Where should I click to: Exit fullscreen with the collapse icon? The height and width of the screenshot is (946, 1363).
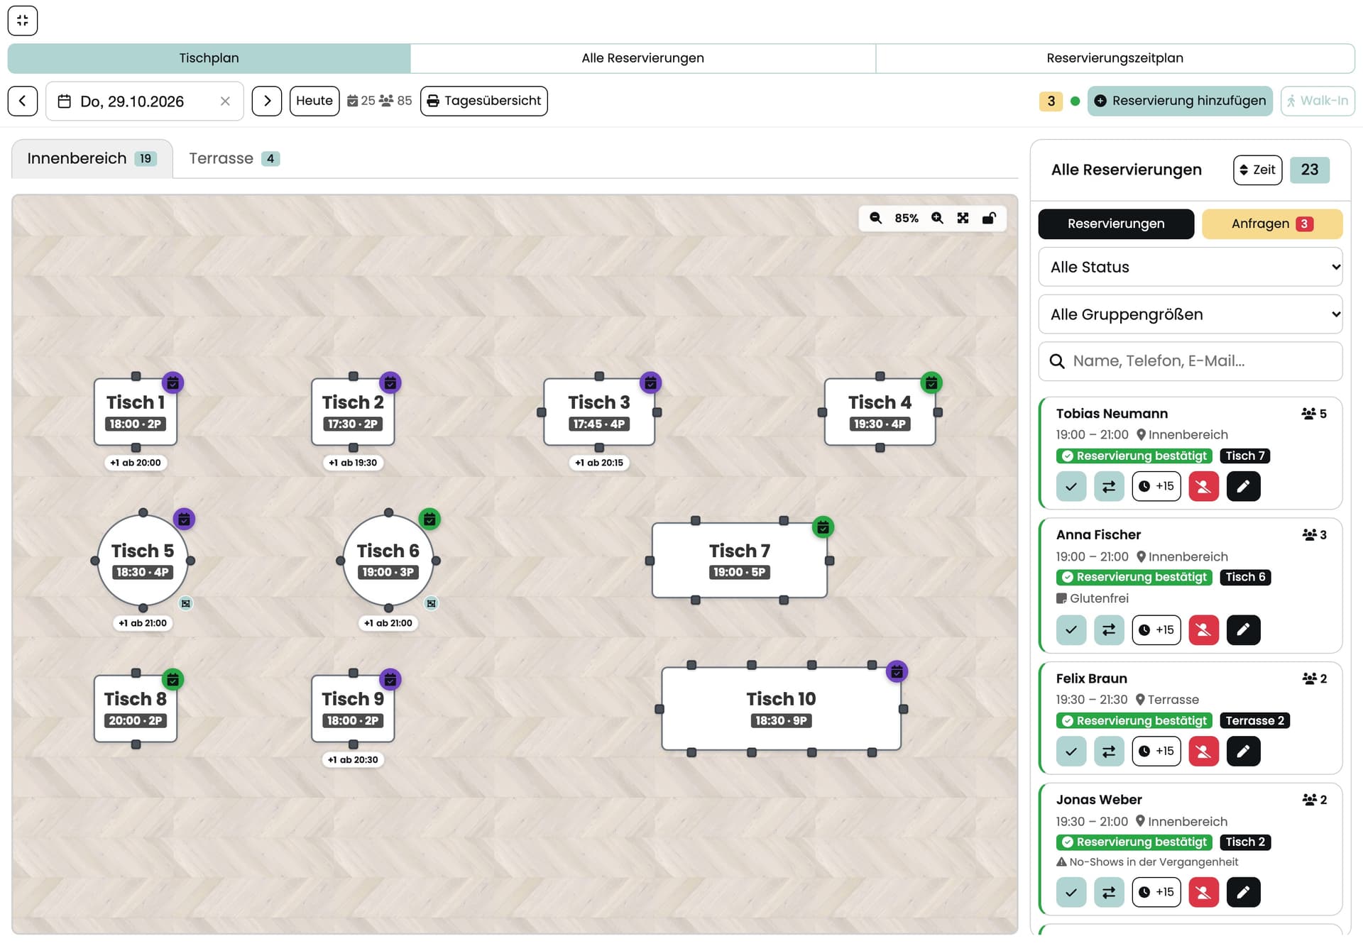coord(23,21)
